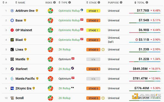164x102 pixels.
Task: Click the STAGE 1 badge for Arbitrum One
Action: [x=93, y=11]
